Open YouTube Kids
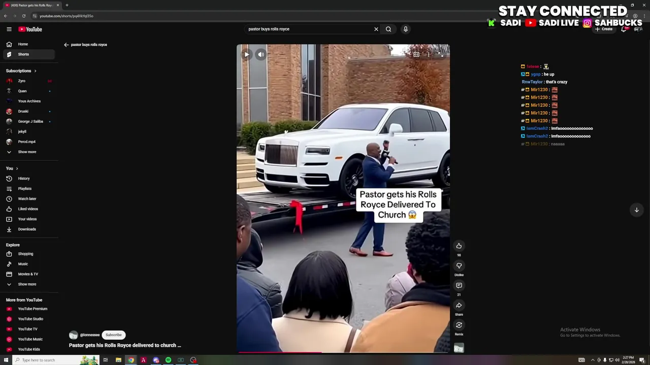The width and height of the screenshot is (650, 365). tap(29, 349)
